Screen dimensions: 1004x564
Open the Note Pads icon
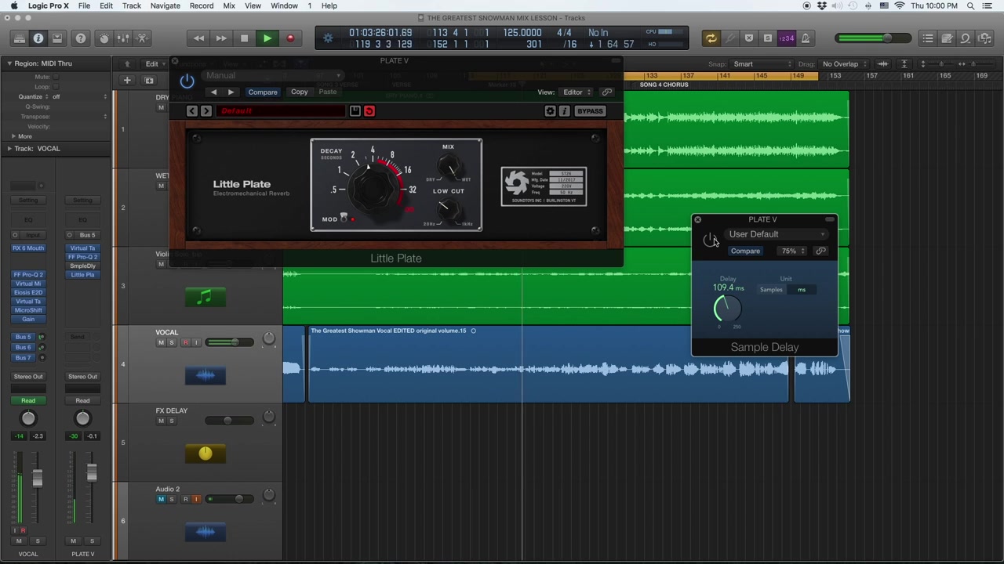tap(947, 38)
